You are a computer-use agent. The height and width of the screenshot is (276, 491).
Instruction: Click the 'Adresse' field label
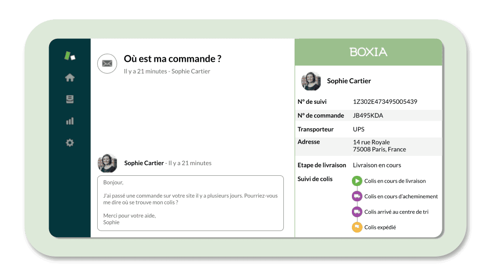tap(308, 142)
